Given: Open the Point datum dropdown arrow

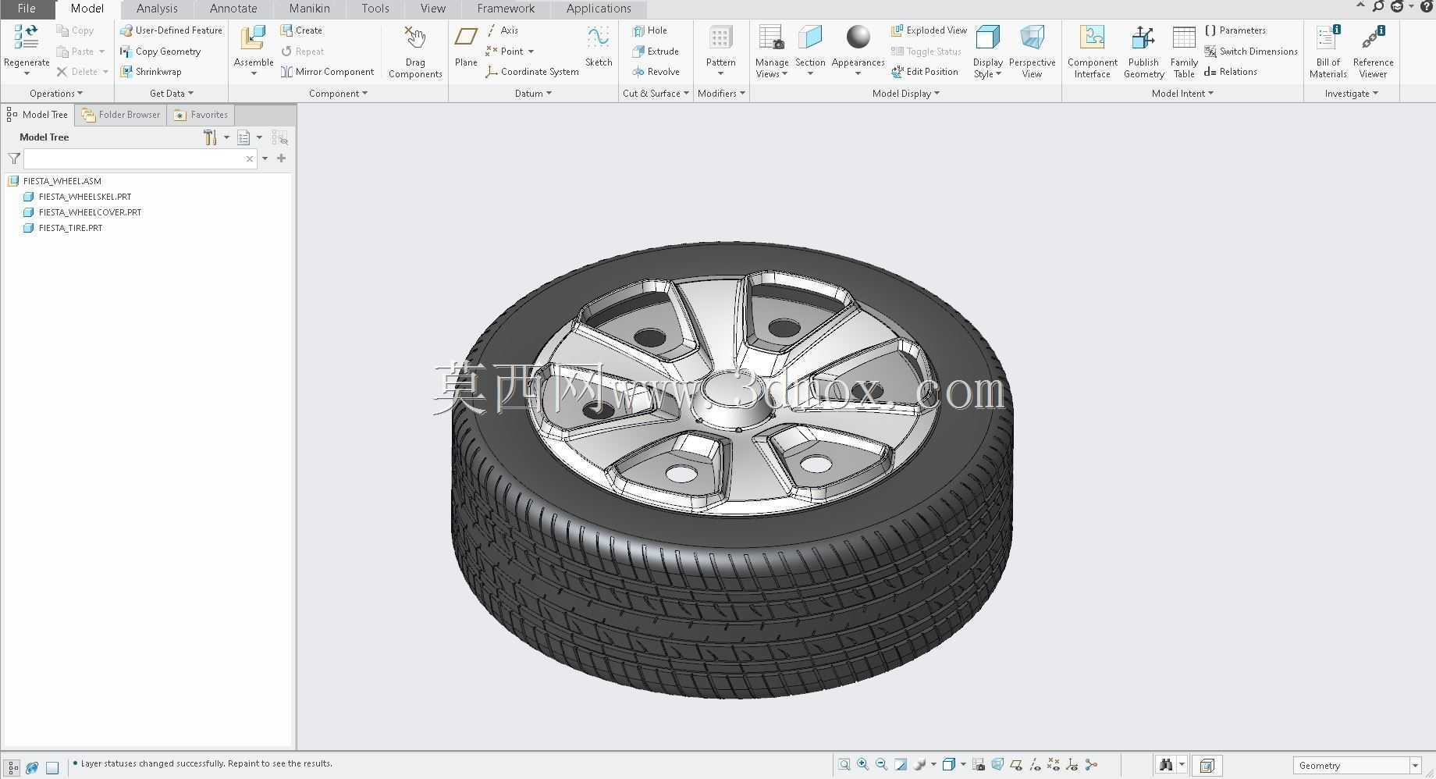Looking at the screenshot, I should [531, 52].
